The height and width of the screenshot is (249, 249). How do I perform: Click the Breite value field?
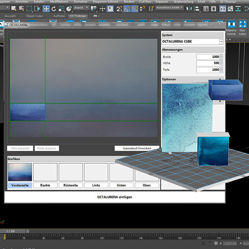pos(208,57)
